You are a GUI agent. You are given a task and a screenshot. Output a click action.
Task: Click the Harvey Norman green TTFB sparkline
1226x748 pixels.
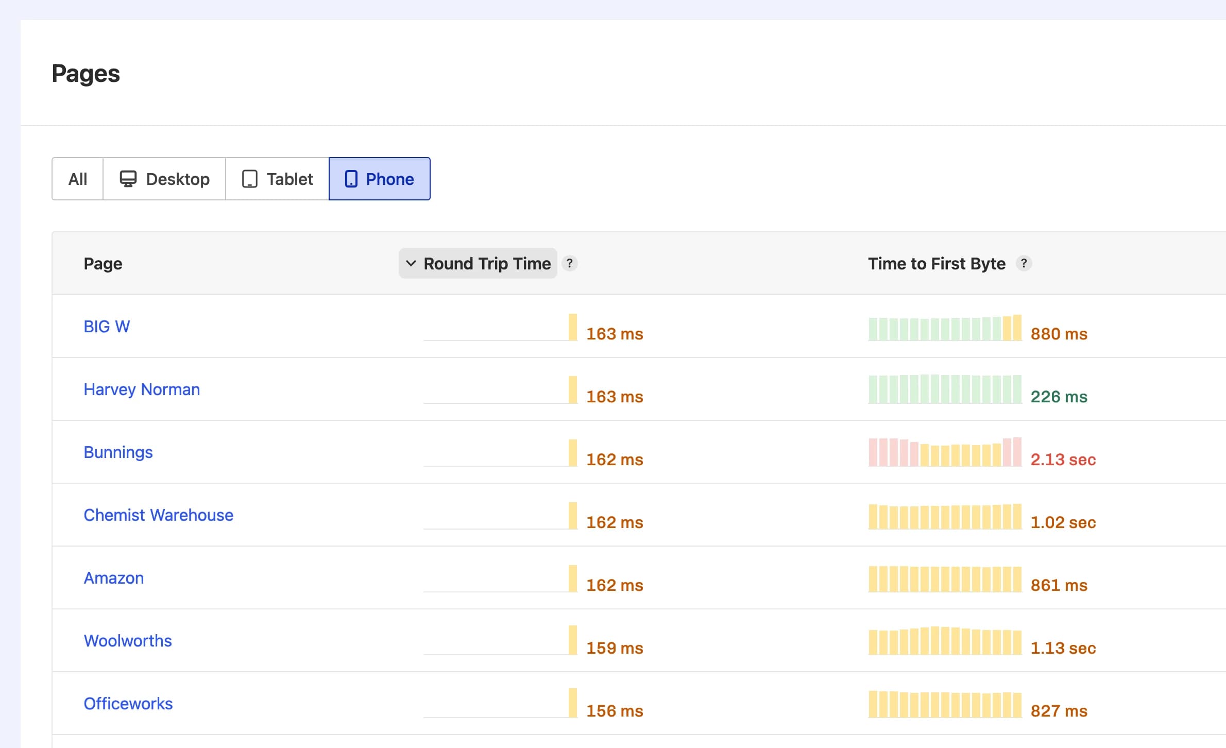click(x=945, y=390)
